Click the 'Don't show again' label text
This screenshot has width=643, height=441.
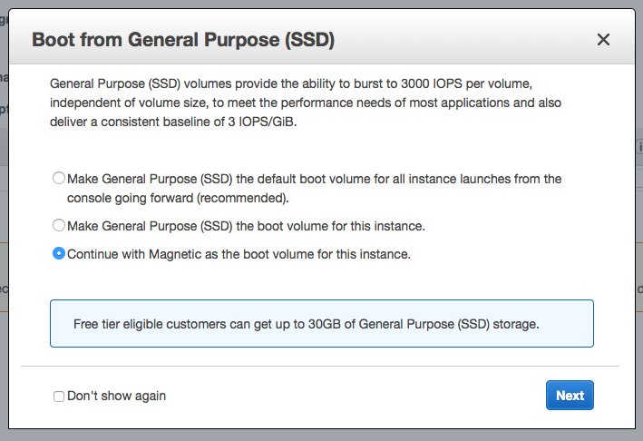[116, 396]
